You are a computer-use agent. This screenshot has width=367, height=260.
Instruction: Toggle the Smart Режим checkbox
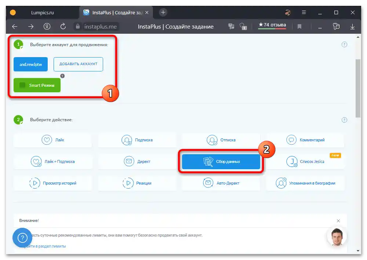pyautogui.click(x=22, y=85)
